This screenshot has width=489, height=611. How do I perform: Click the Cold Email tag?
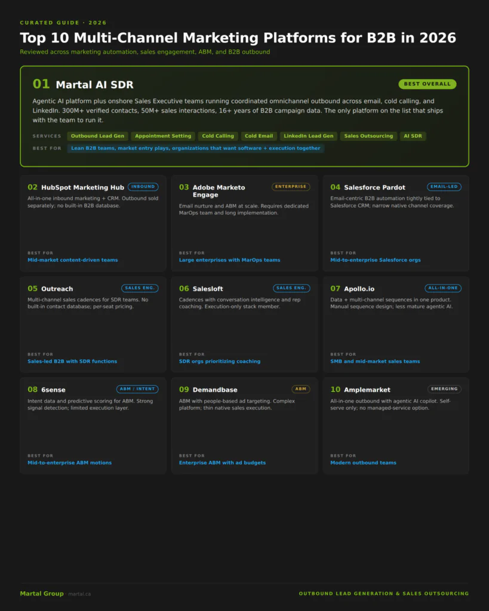259,136
